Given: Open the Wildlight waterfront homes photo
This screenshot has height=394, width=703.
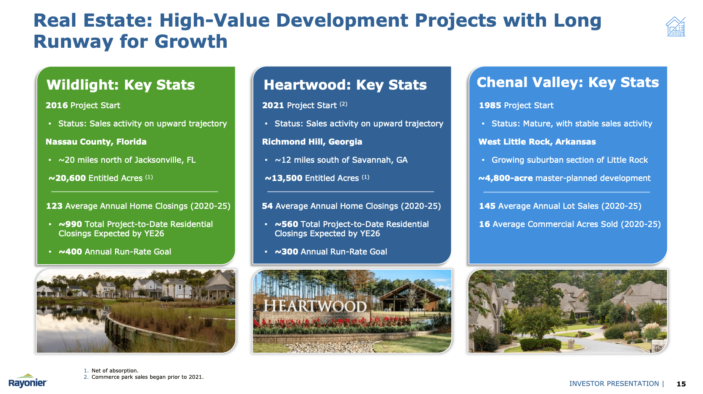Looking at the screenshot, I should [136, 311].
